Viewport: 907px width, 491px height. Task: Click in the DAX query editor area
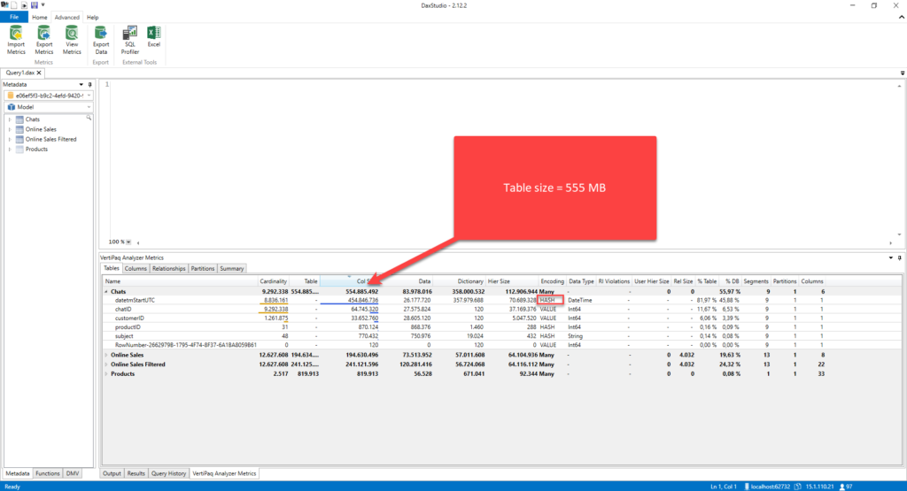(503, 159)
